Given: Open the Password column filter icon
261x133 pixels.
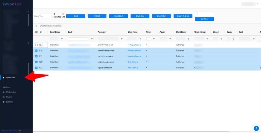Looking at the screenshot, I should pos(122,39).
